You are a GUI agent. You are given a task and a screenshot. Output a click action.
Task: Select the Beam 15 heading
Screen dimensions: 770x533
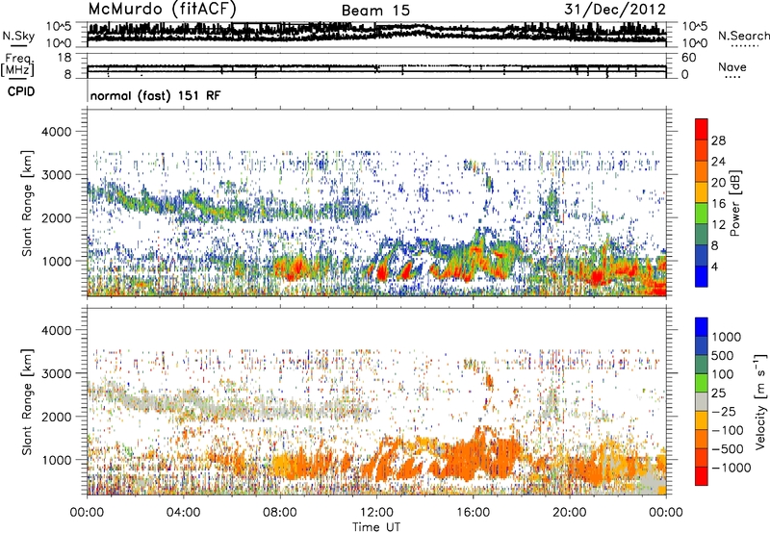coord(375,11)
